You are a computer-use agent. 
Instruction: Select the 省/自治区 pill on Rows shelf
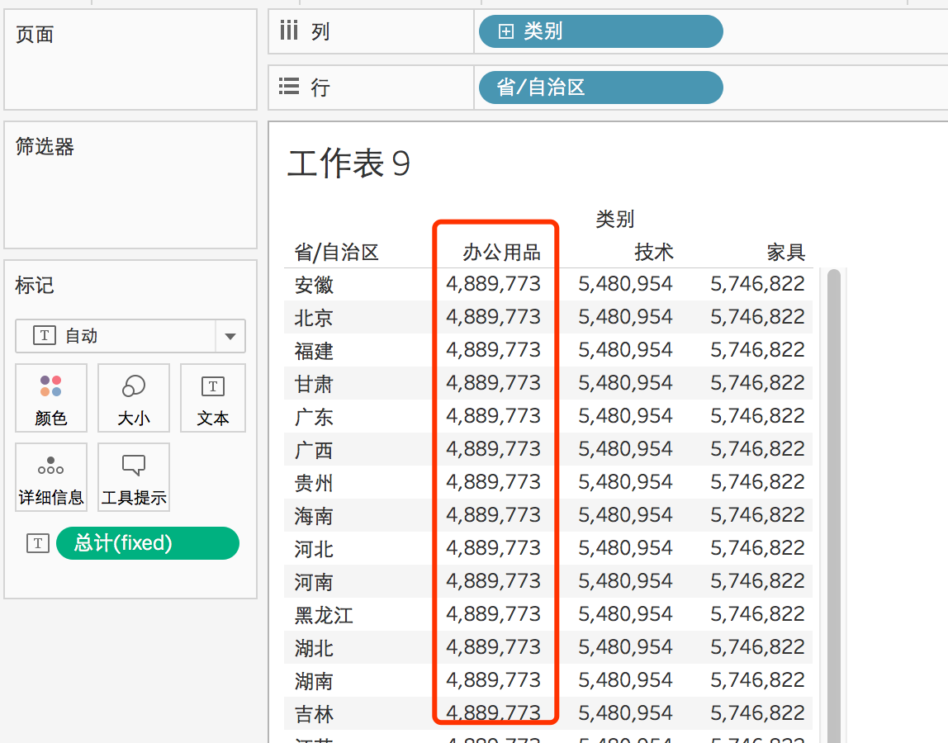600,87
